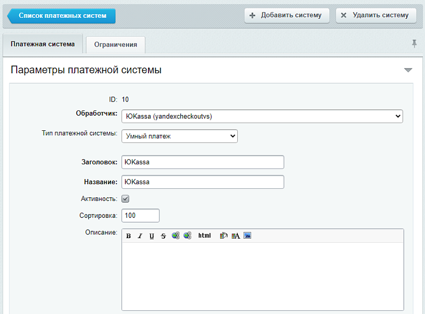The height and width of the screenshot is (314, 425).
Task: Click the Добавить систему button
Action: (x=286, y=15)
